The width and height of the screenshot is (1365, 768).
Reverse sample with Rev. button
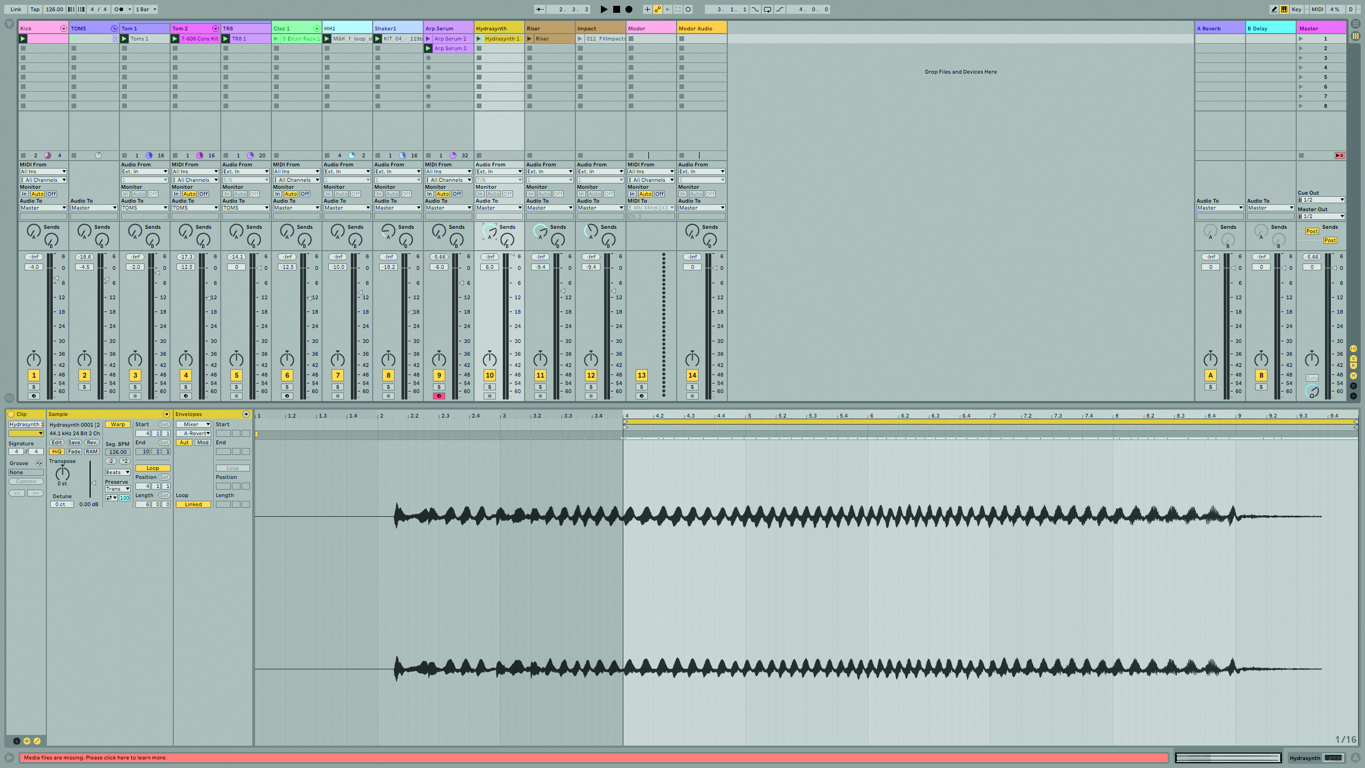92,442
